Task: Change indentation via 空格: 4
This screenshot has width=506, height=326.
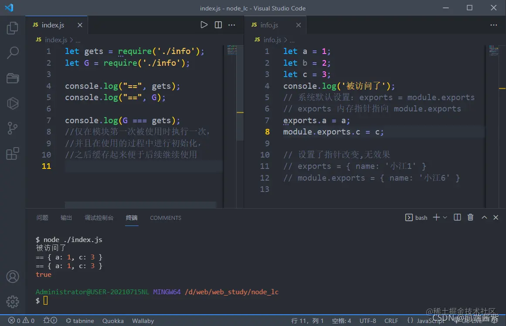Action: (x=341, y=320)
